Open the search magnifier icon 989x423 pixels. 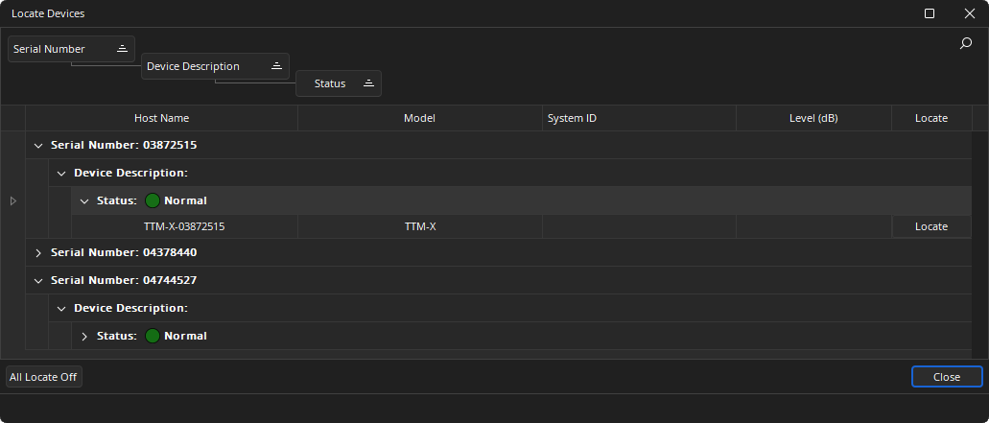pyautogui.click(x=966, y=43)
